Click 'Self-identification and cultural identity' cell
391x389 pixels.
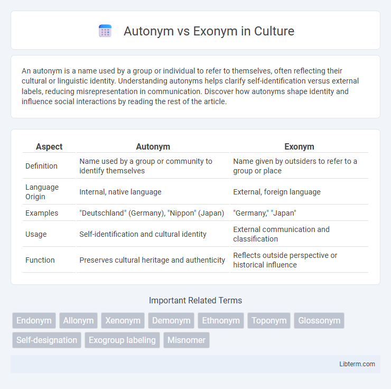click(153, 234)
